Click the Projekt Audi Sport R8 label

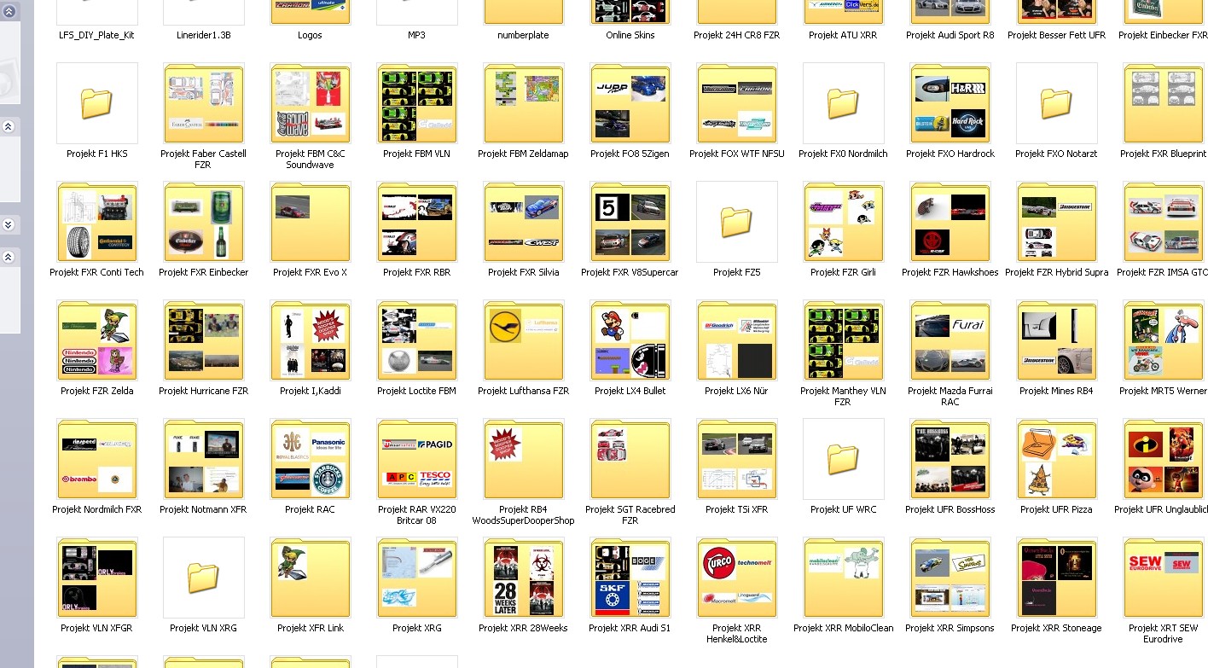coord(950,36)
